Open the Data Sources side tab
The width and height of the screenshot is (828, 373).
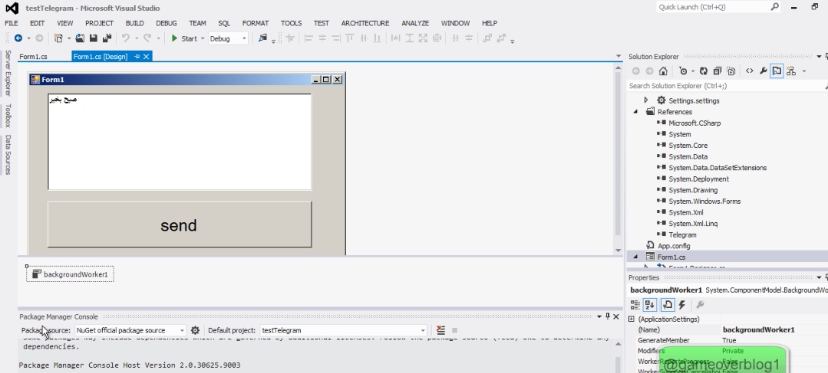[8, 155]
